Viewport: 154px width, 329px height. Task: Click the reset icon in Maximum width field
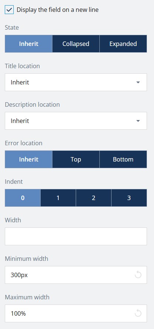click(138, 313)
